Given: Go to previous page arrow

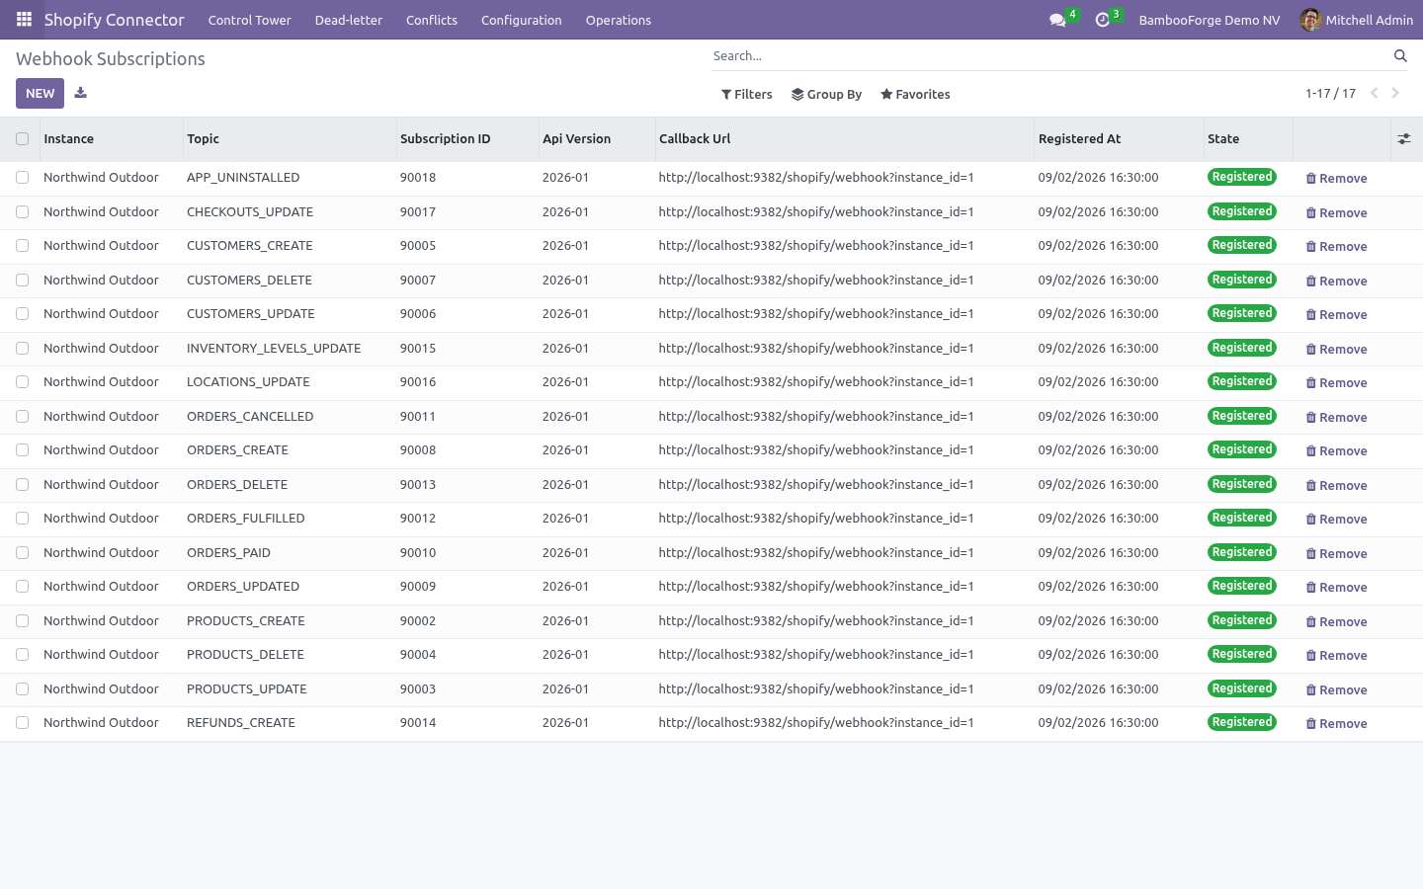Looking at the screenshot, I should point(1374,93).
